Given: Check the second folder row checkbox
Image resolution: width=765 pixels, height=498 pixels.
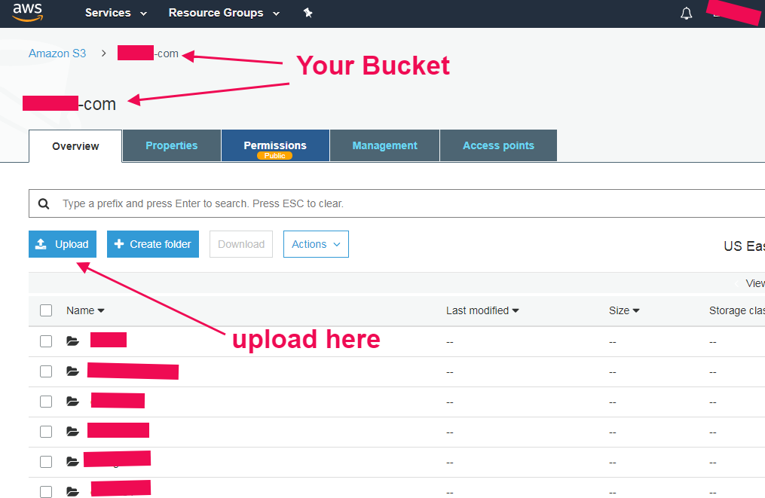Looking at the screenshot, I should [x=46, y=371].
